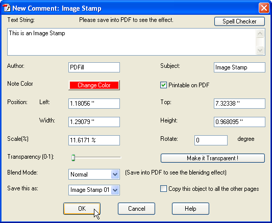Click Make it Transparent button
272x223 pixels.
(212, 158)
